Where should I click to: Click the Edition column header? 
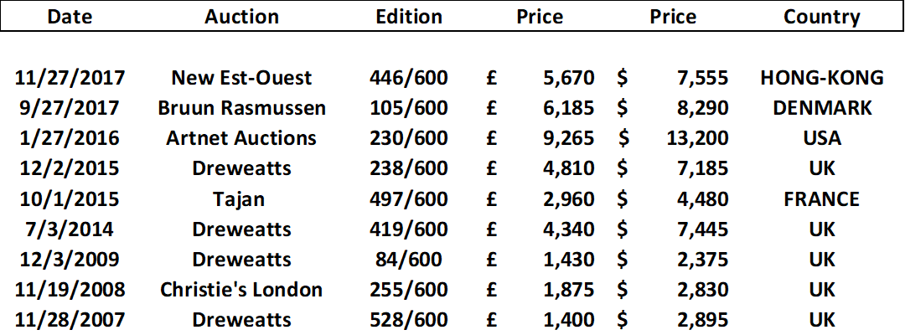tap(409, 17)
